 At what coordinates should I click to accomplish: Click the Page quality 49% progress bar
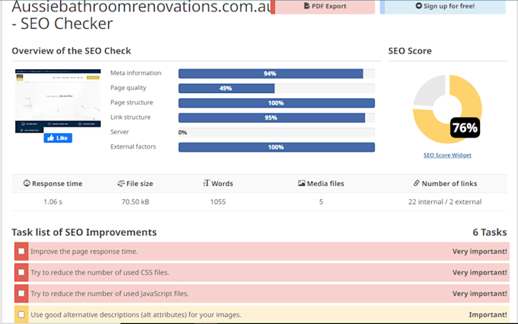click(277, 88)
